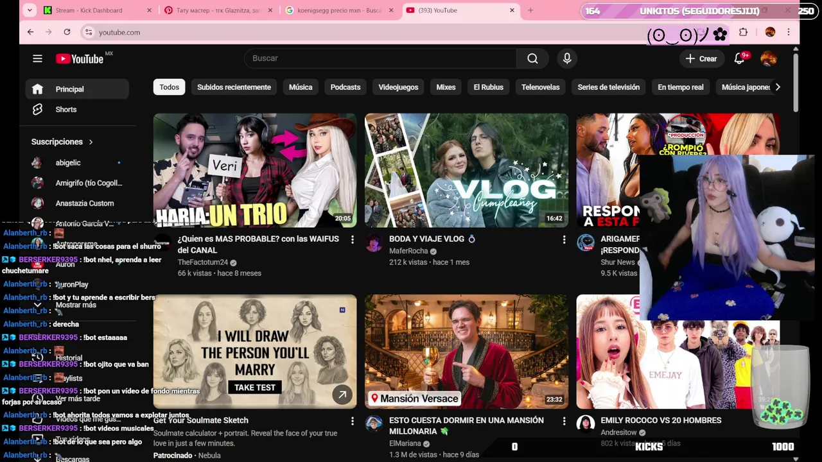The image size is (822, 462).
Task: Click the site info icon in the address bar
Action: 89,32
